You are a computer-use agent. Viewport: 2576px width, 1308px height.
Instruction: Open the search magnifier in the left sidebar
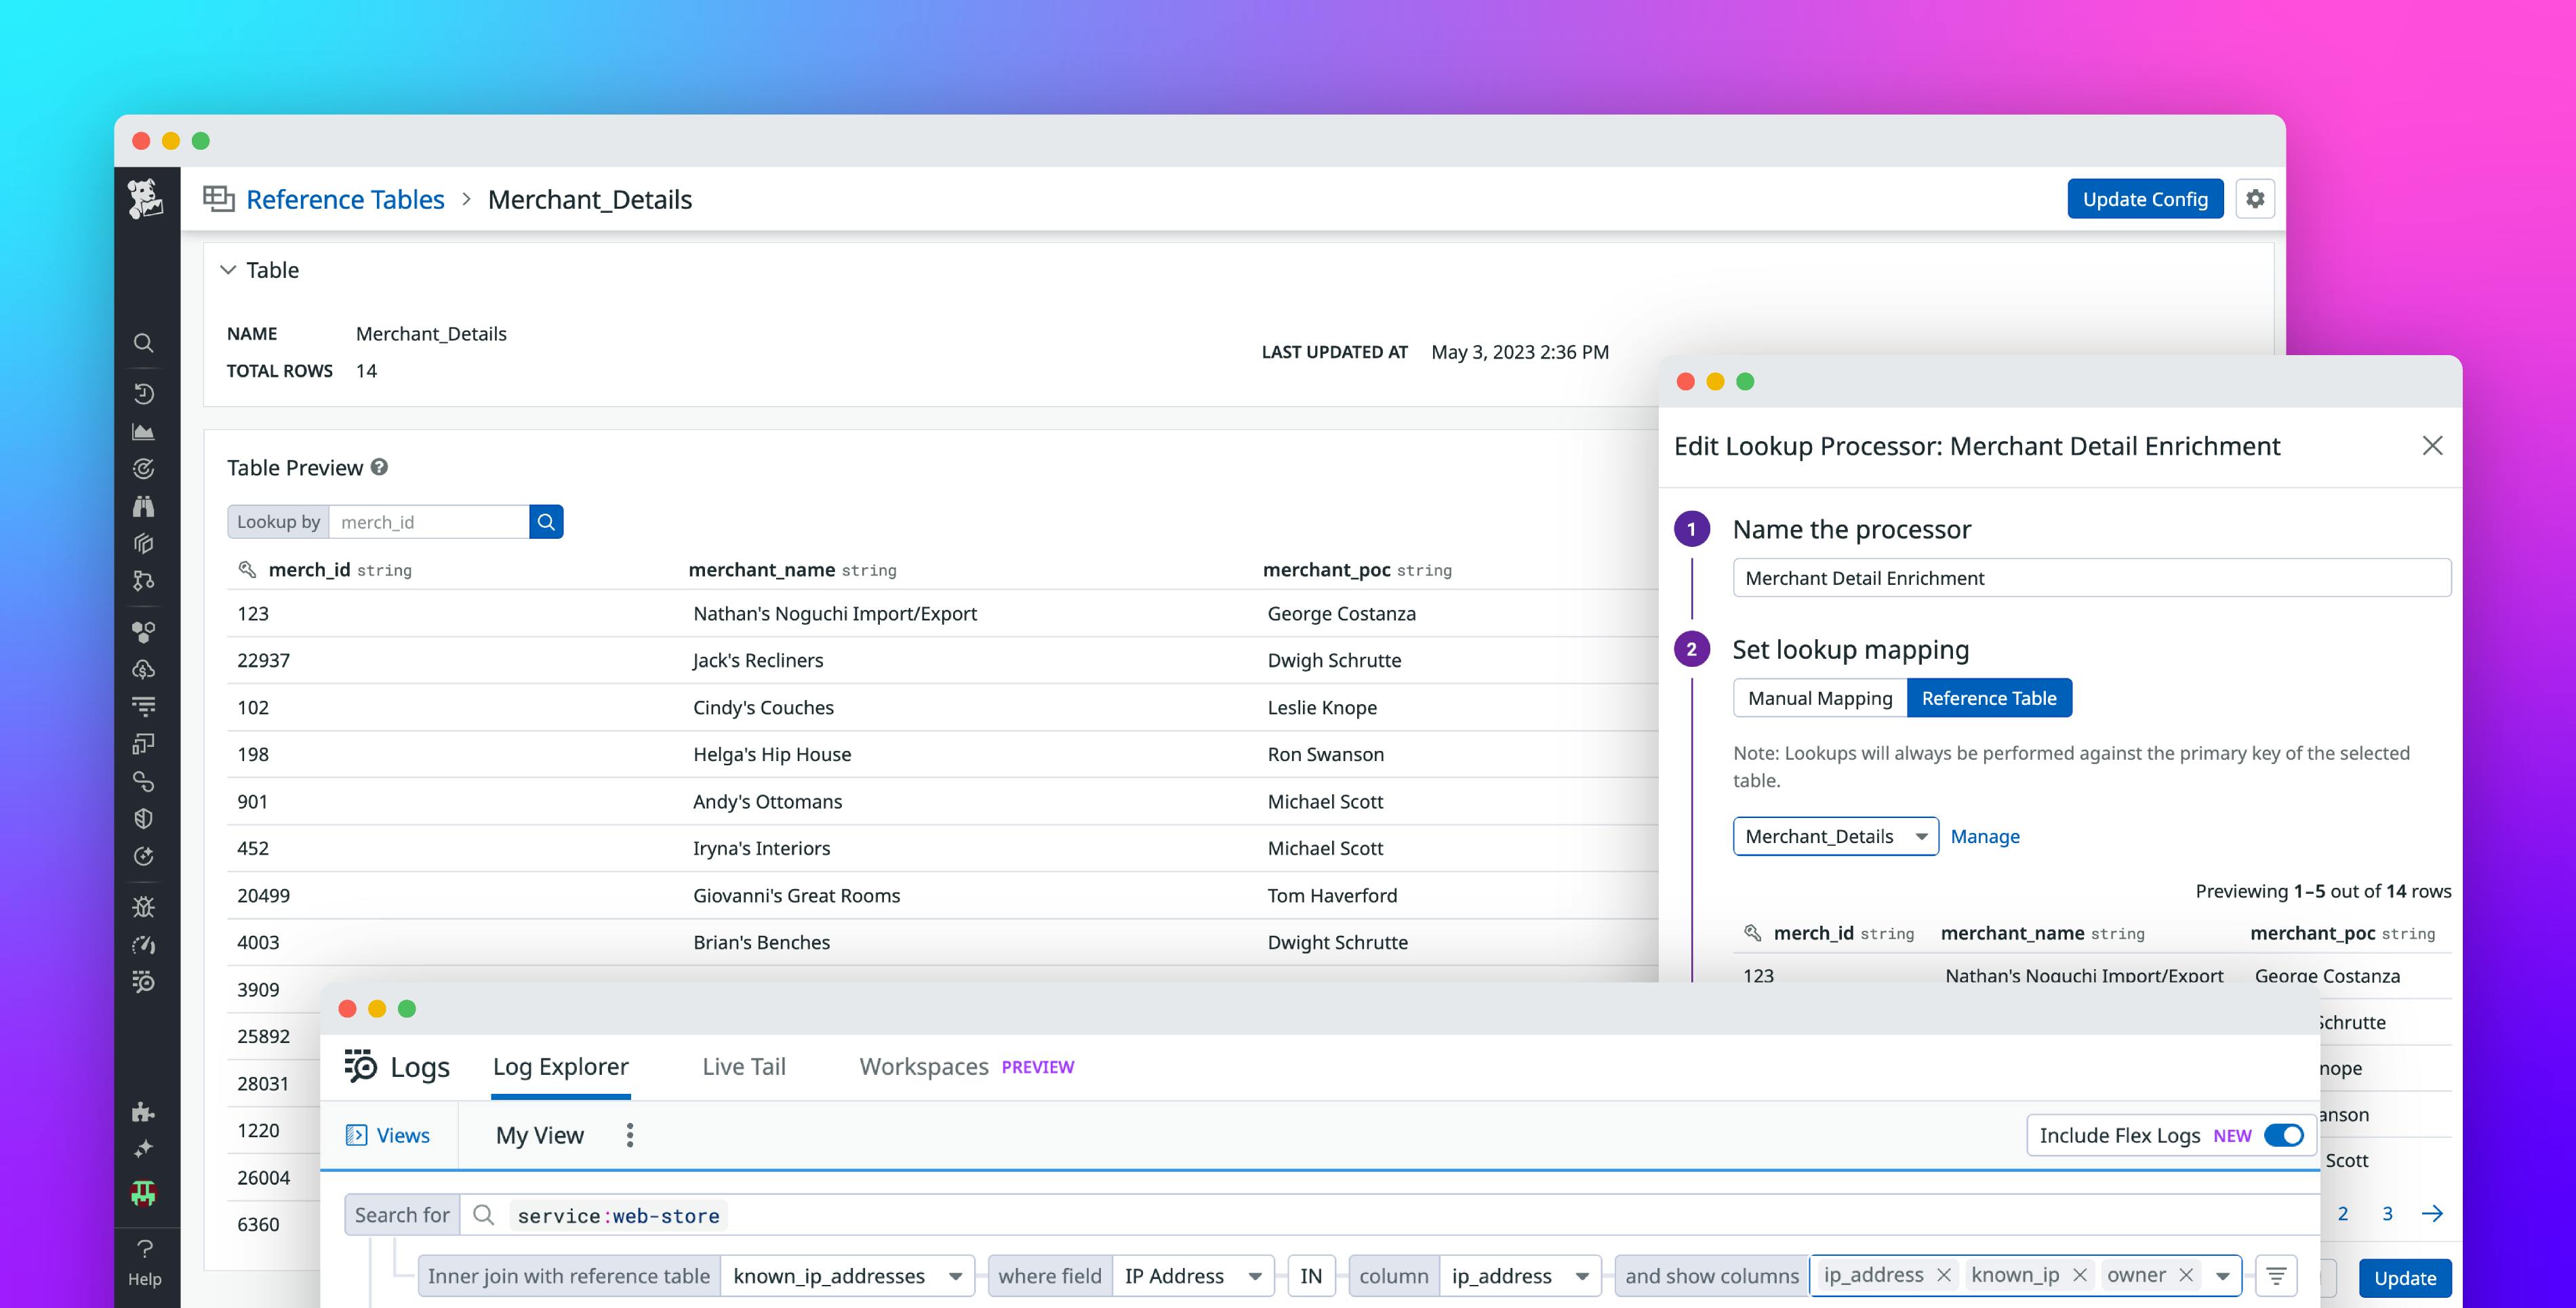144,343
